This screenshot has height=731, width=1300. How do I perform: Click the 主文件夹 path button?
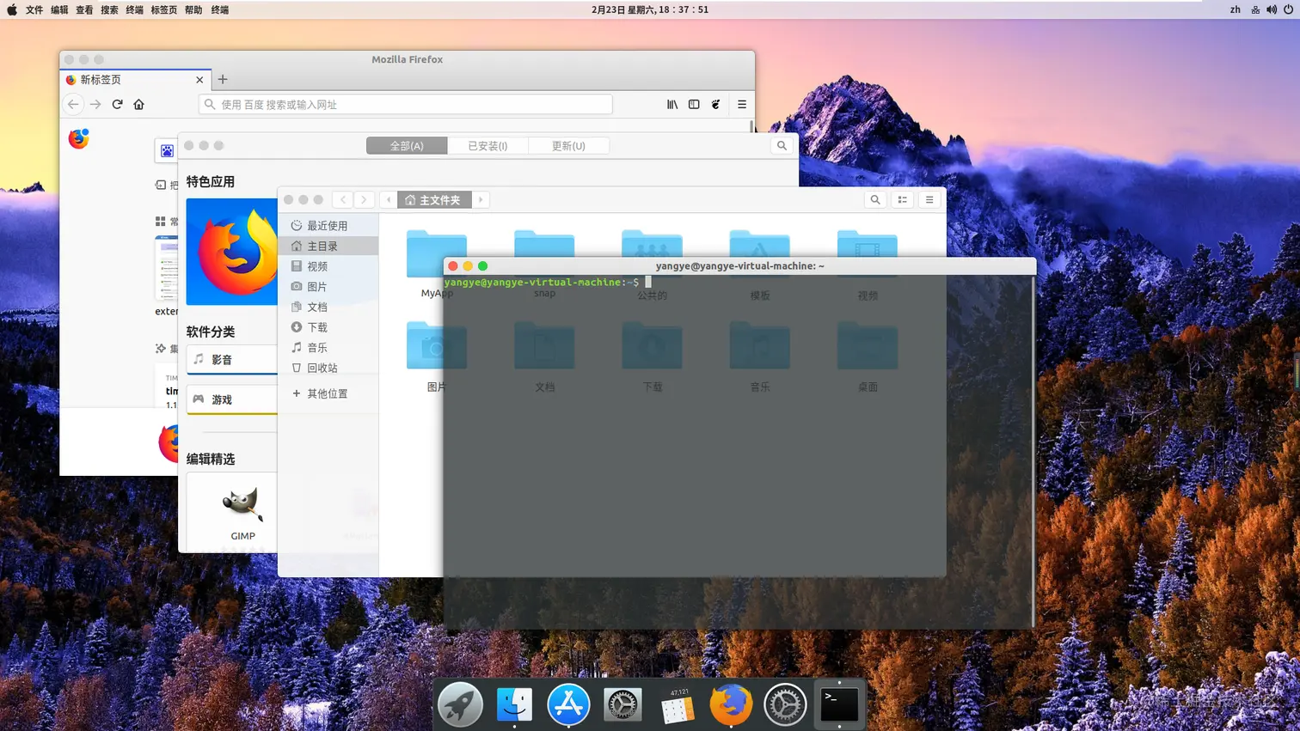pos(434,199)
